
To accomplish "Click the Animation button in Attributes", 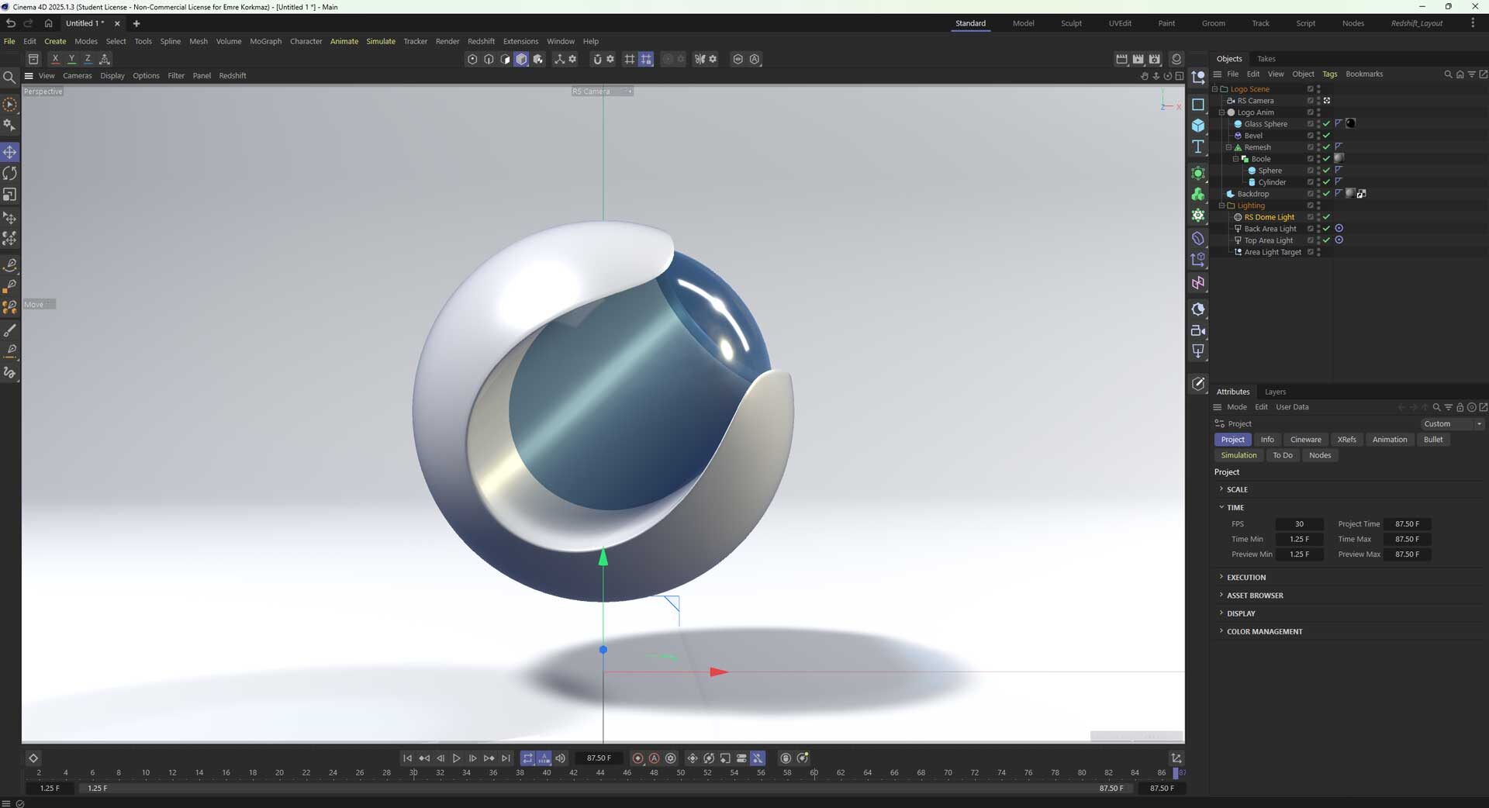I will pos(1389,440).
